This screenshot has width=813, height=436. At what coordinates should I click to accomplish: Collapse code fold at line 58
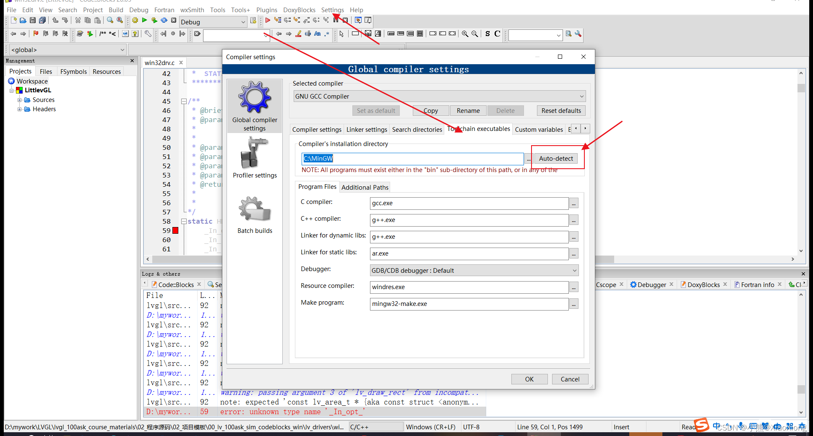coord(184,221)
